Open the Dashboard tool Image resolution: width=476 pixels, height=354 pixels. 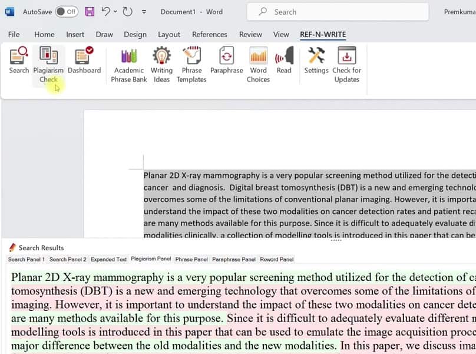point(84,60)
